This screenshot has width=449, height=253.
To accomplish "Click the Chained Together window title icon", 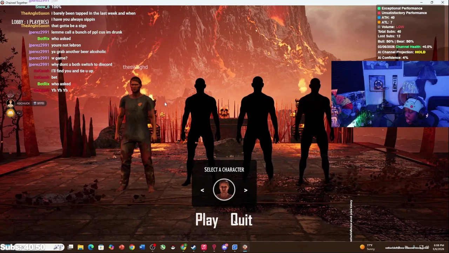I will tap(2, 2).
